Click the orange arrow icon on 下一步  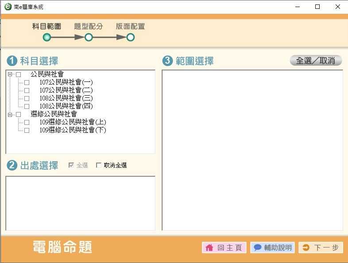tap(306, 248)
